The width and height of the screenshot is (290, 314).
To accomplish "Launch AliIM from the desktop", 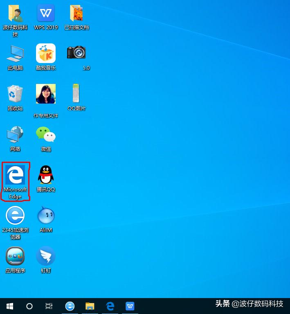I will pyautogui.click(x=46, y=215).
